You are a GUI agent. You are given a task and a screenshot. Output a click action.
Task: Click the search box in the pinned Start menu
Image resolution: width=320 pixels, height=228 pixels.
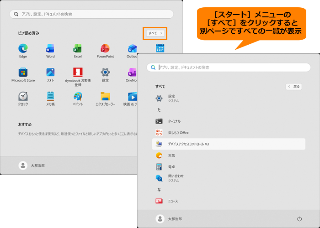click(x=91, y=14)
